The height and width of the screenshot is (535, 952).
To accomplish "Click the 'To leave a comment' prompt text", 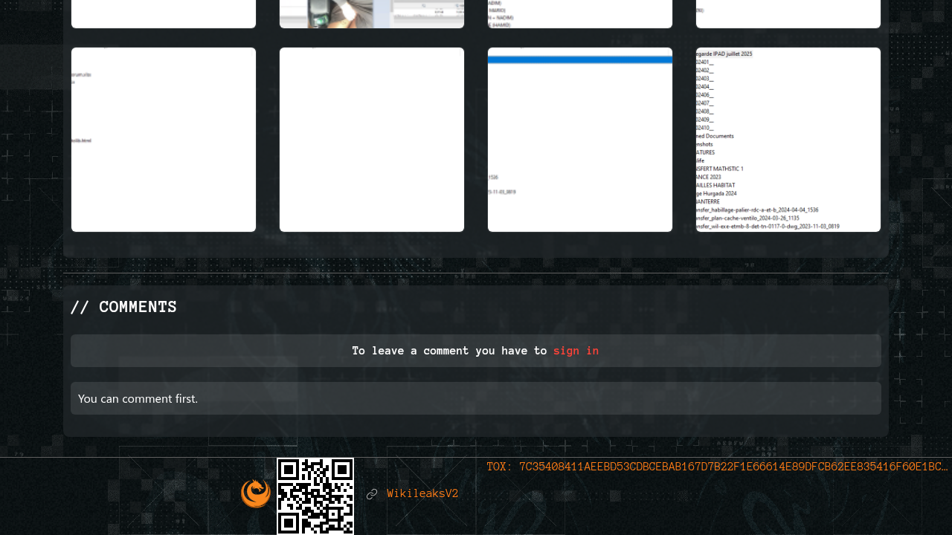I will 449,351.
